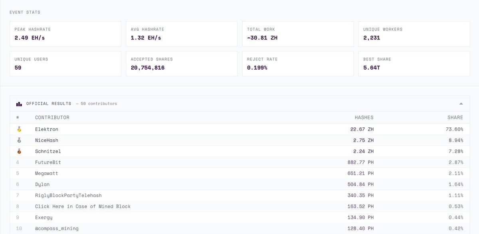Click the Unique Workers value 2,231
The height and width of the screenshot is (234, 479).
(x=372, y=38)
